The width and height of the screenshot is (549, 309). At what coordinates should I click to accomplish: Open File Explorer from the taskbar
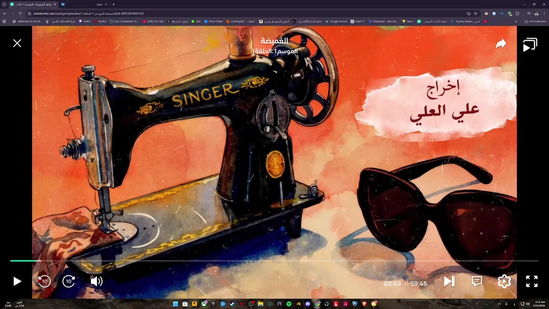coord(260,304)
